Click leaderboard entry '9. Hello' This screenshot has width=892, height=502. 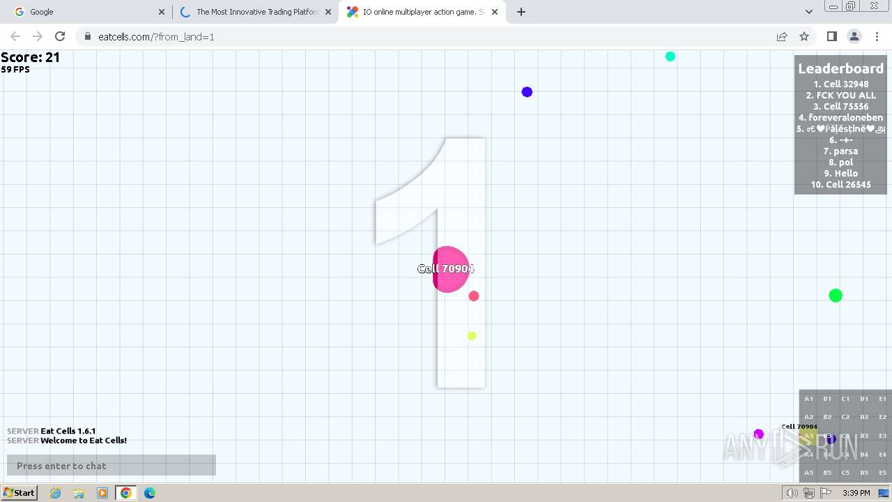click(x=840, y=174)
